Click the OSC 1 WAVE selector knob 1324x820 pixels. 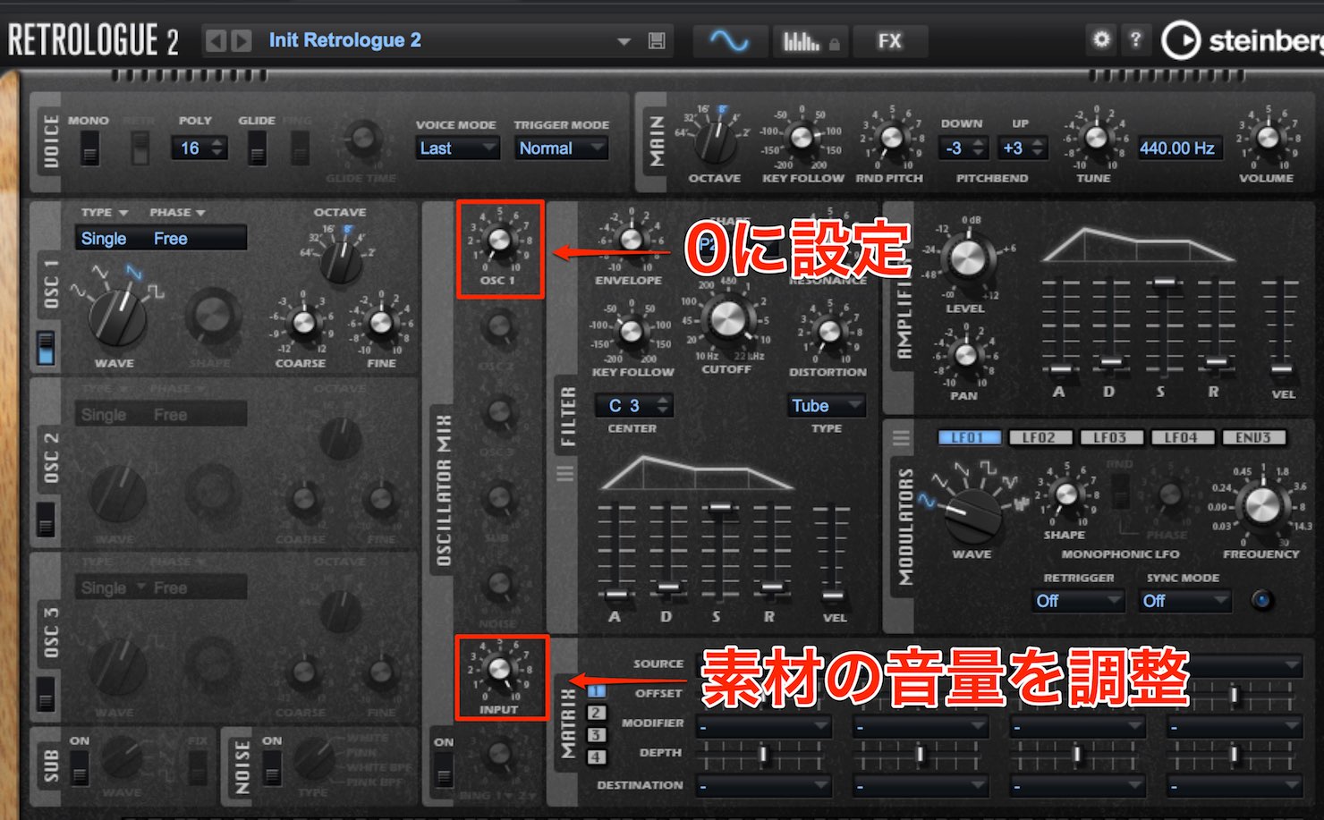tap(118, 317)
